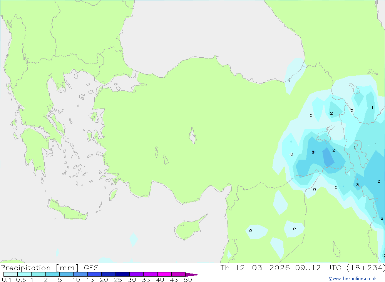Click the '3' precipitation value on the map
Image resolution: width=385 pixels, height=282 pixels.
click(x=357, y=185)
